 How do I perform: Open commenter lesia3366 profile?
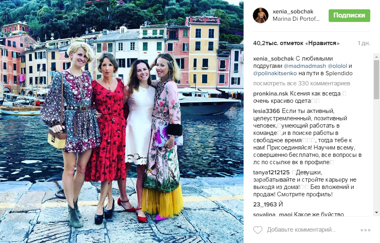(266, 111)
